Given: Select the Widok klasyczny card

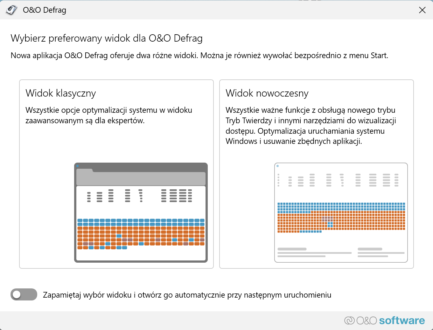Looking at the screenshot, I should 116,174.
